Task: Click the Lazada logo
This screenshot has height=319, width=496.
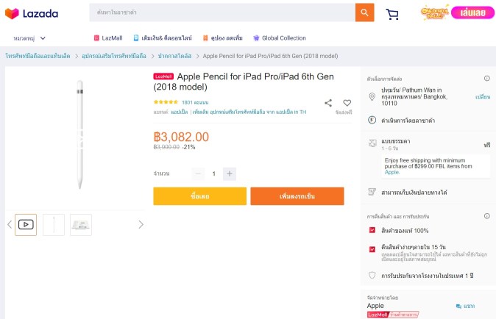Action: [x=32, y=14]
